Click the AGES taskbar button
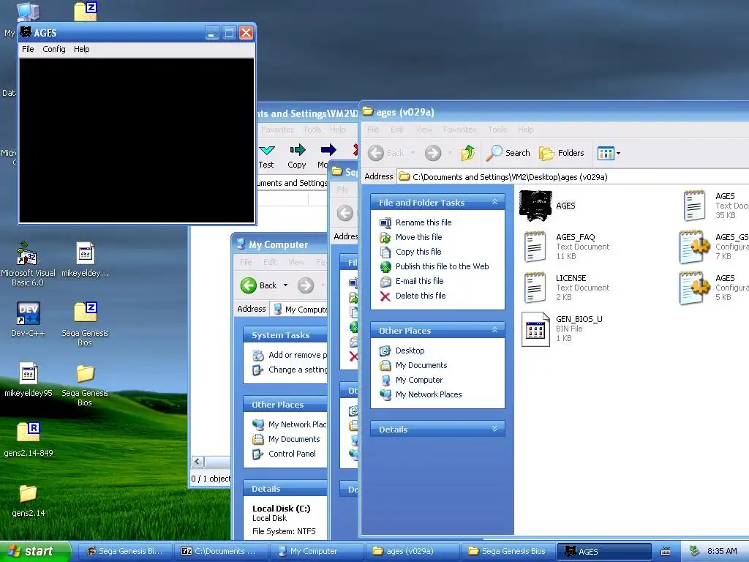The width and height of the screenshot is (749, 562). 603,551
